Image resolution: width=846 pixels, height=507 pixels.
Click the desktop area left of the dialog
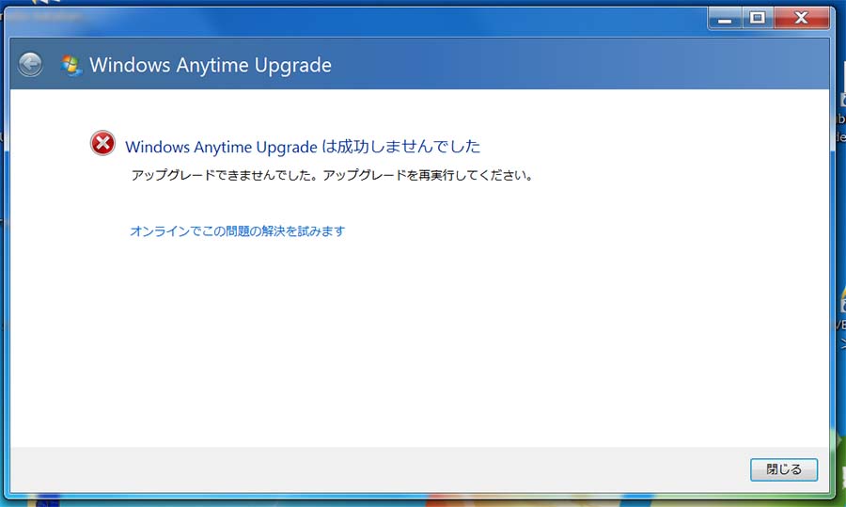(3, 282)
